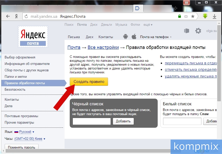Open a new tab with the plus icon
The width and height of the screenshot is (222, 154).
point(175,8)
